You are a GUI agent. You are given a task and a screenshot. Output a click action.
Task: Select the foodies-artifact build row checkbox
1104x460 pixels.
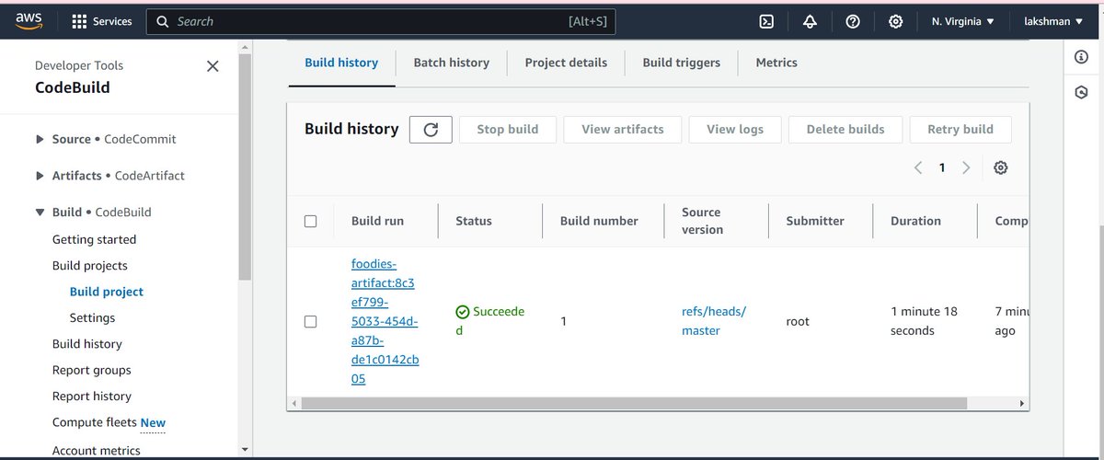click(310, 321)
